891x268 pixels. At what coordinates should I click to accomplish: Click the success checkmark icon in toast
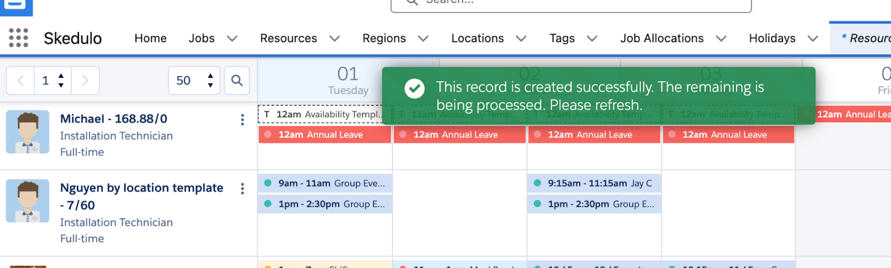pos(415,88)
